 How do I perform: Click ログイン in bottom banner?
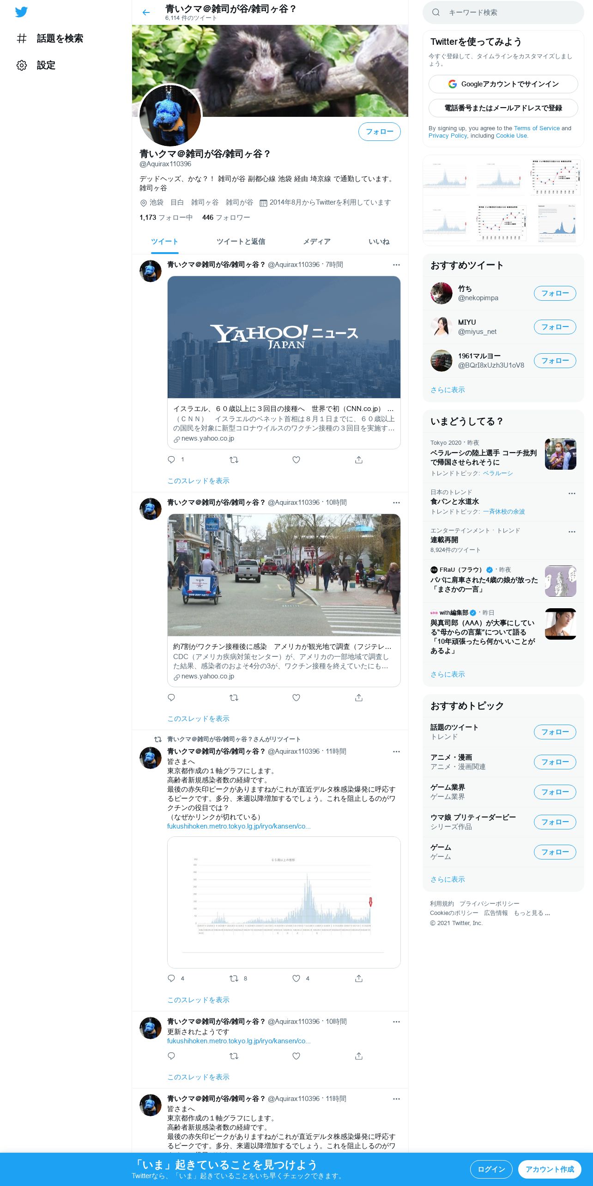(491, 1169)
